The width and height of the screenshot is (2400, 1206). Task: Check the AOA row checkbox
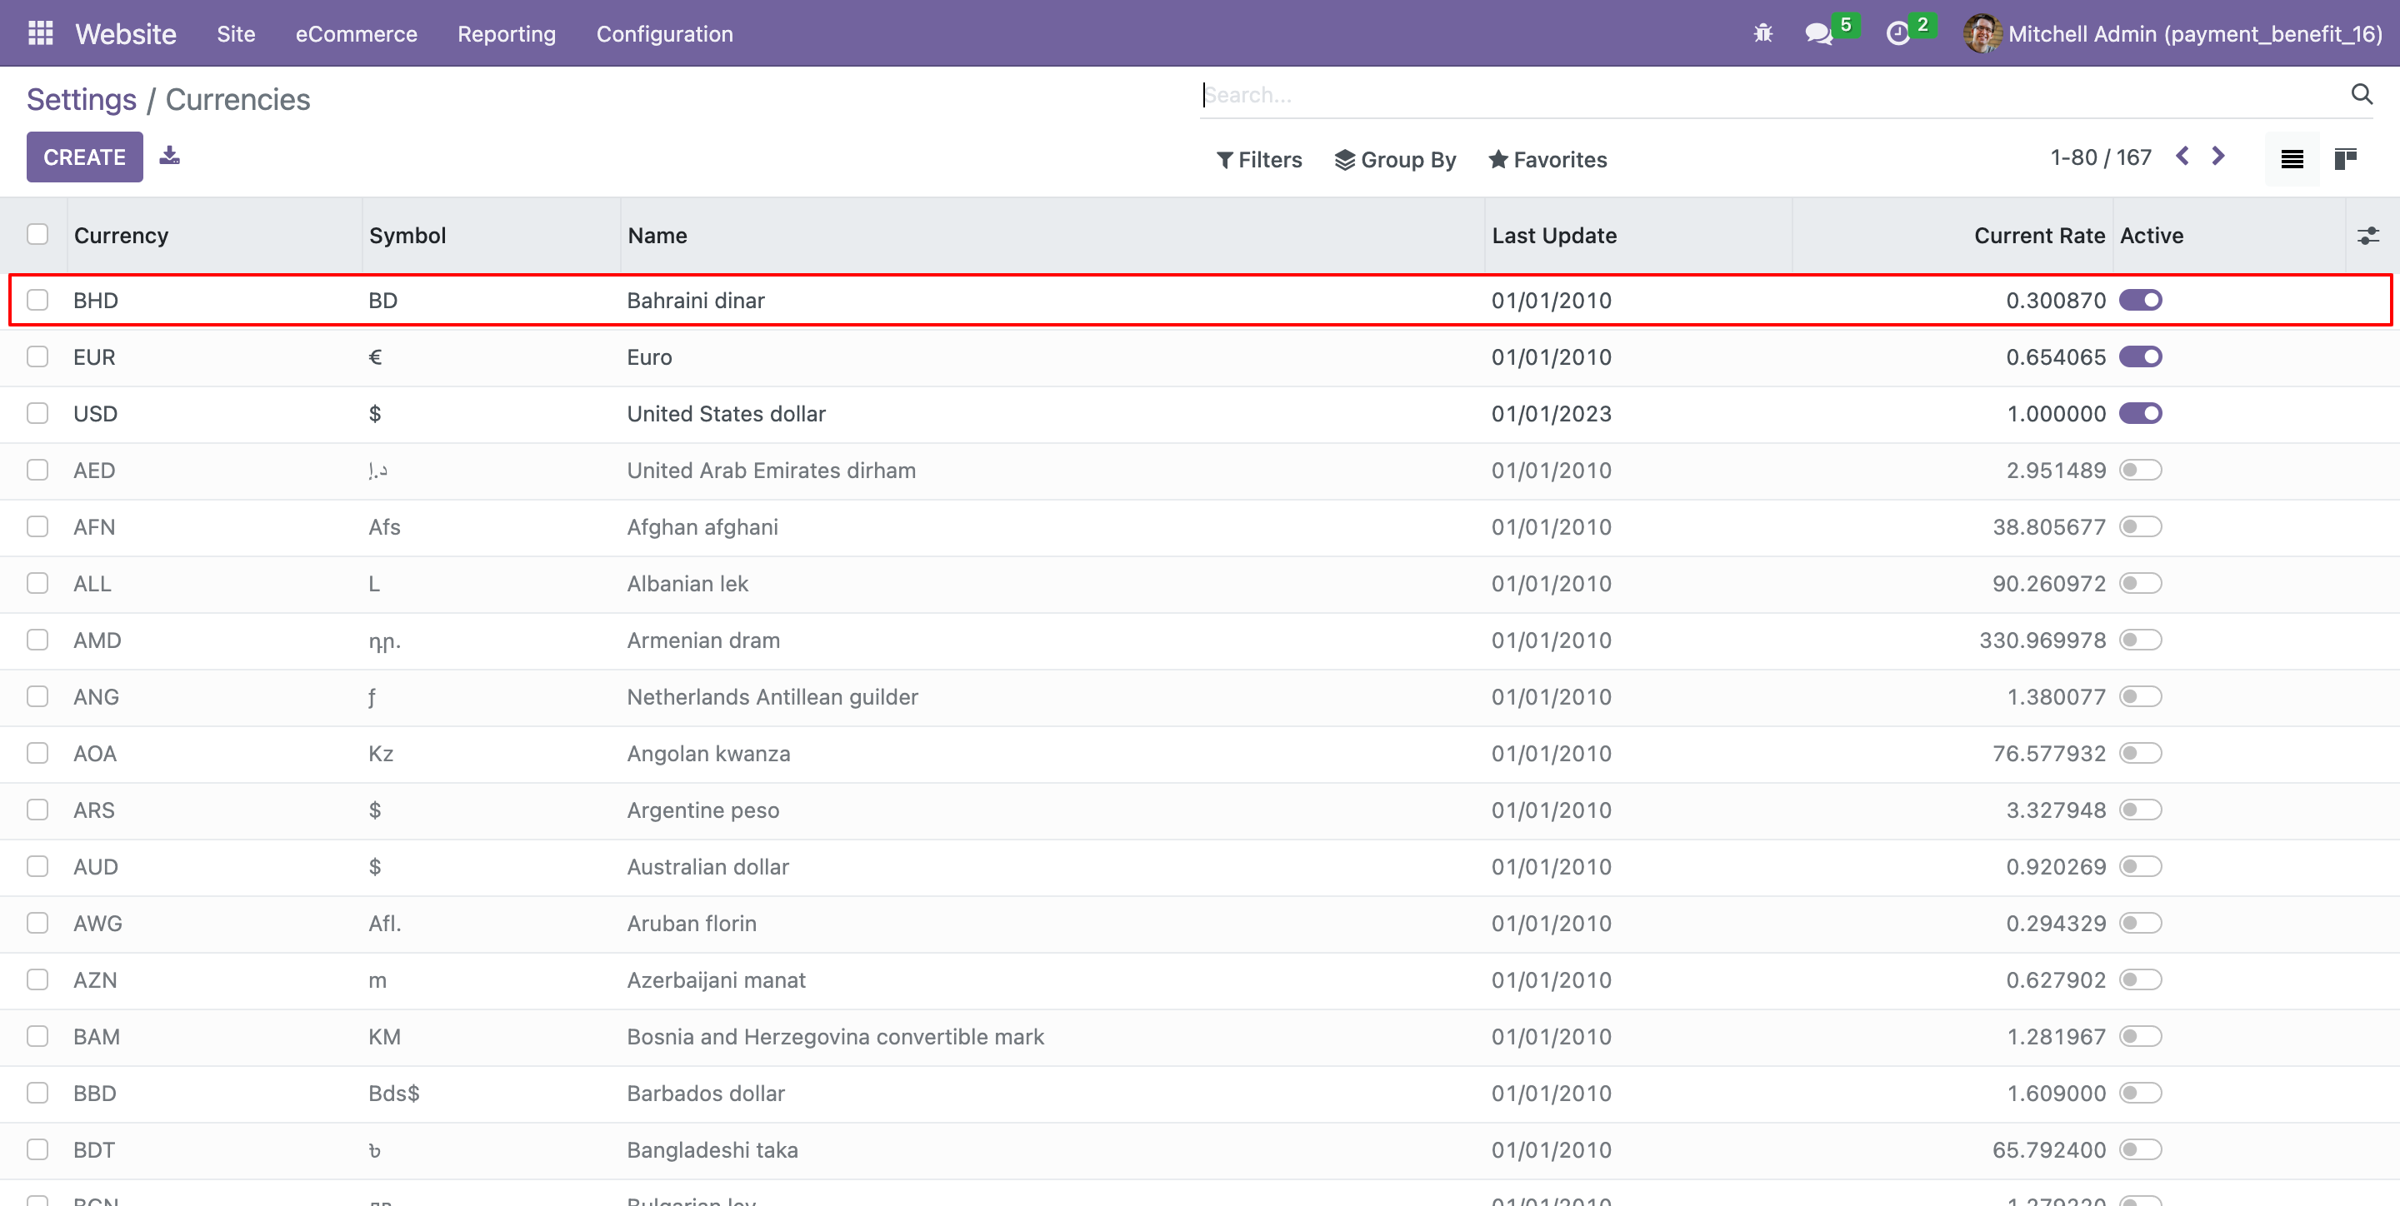(37, 754)
